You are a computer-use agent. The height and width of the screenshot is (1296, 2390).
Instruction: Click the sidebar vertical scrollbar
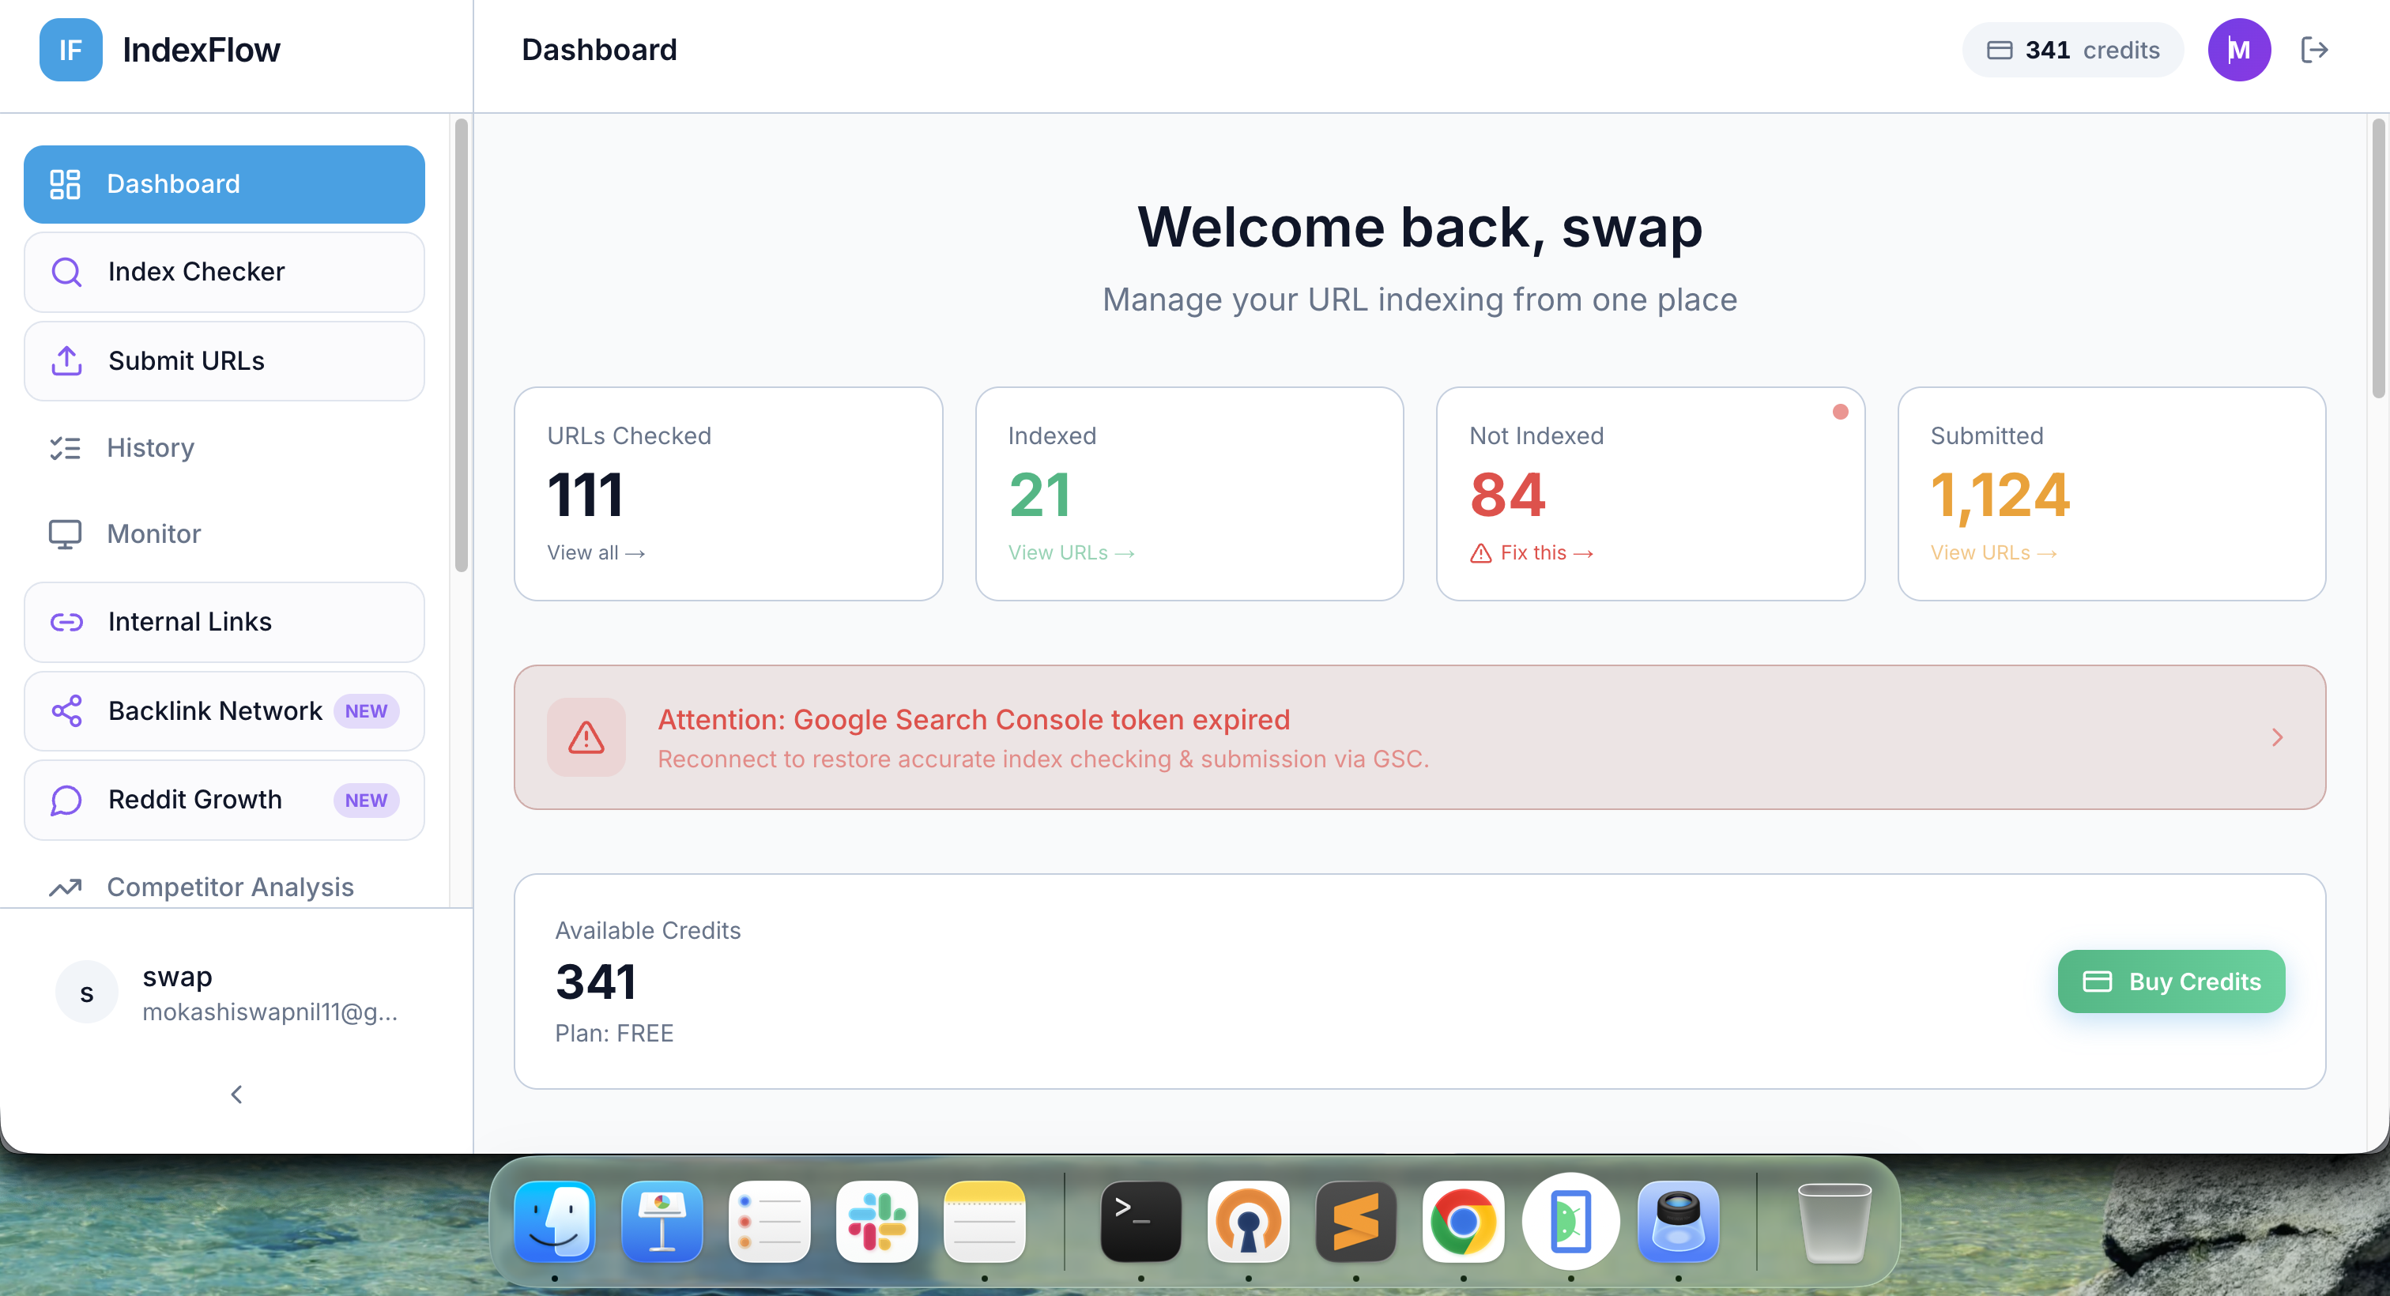coord(461,345)
